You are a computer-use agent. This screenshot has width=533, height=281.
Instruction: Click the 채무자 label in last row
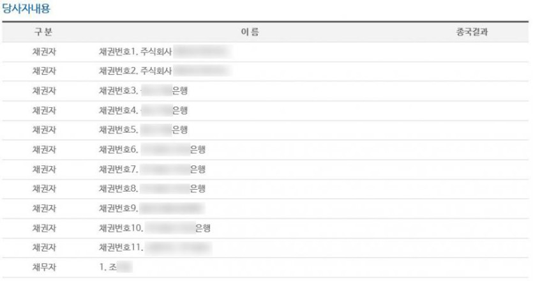point(44,267)
